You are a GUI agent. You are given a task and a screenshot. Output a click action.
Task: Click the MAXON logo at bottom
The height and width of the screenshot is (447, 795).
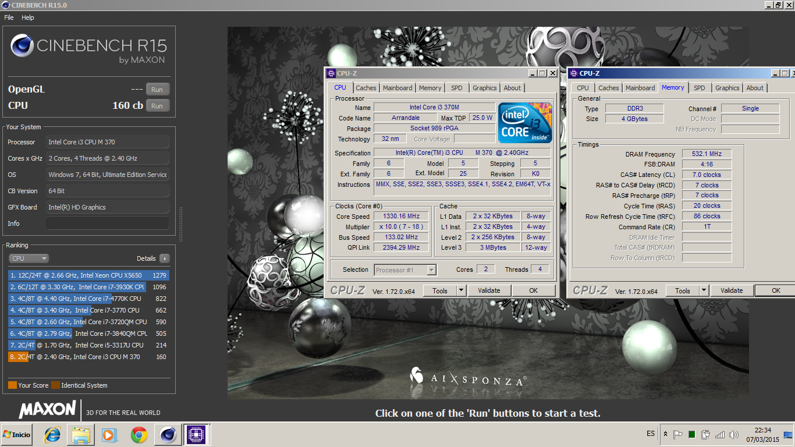[47, 410]
